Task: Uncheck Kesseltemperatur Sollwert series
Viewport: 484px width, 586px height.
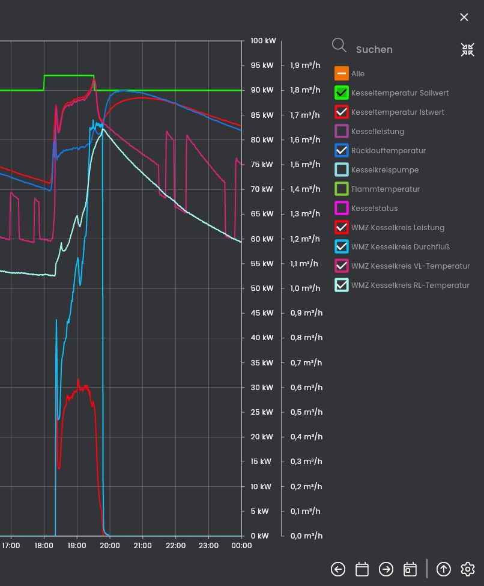Action: click(342, 93)
